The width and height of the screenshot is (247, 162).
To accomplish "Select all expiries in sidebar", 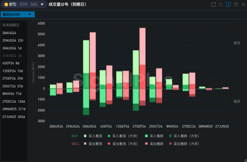I will [11, 25].
